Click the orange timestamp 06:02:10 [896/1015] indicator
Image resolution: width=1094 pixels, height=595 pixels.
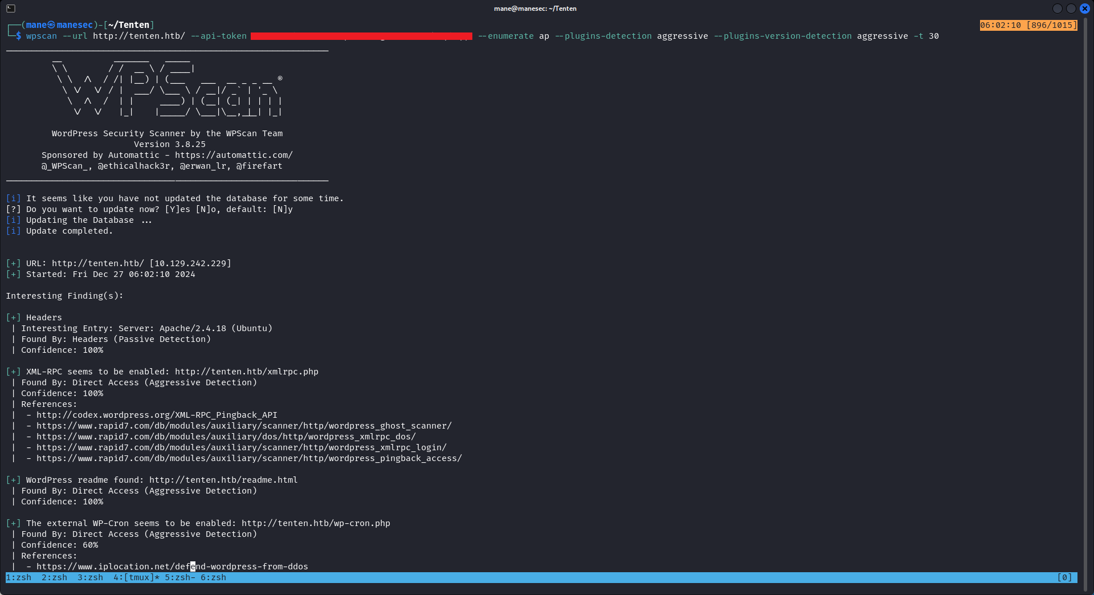point(1028,25)
